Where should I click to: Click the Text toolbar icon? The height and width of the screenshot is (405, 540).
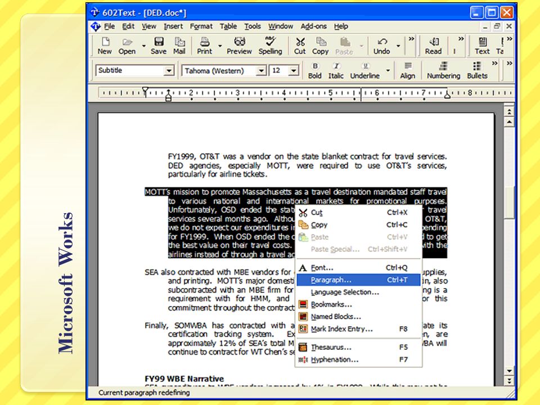click(x=482, y=46)
